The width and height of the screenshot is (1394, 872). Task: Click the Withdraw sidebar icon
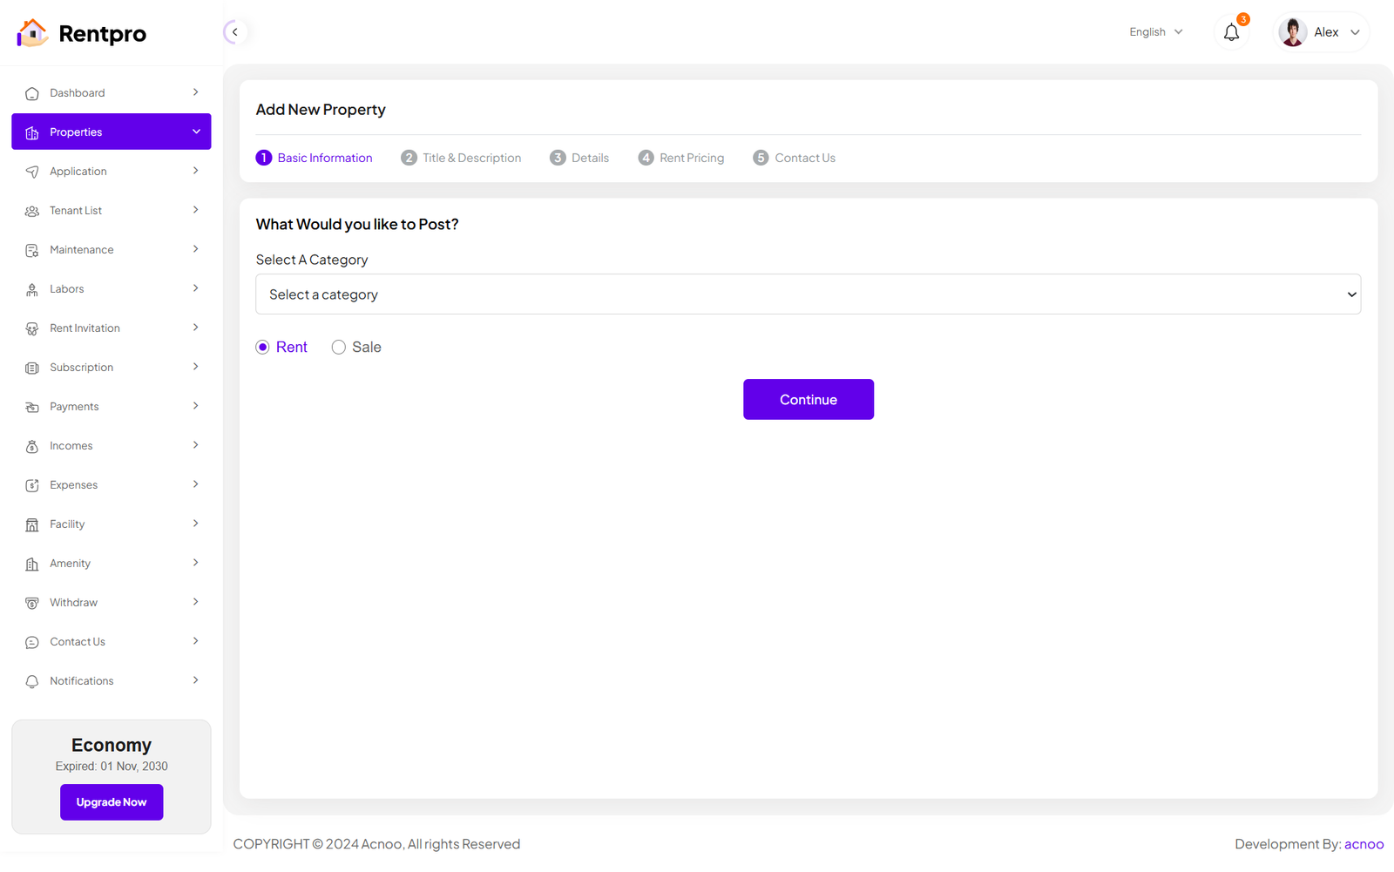tap(32, 604)
